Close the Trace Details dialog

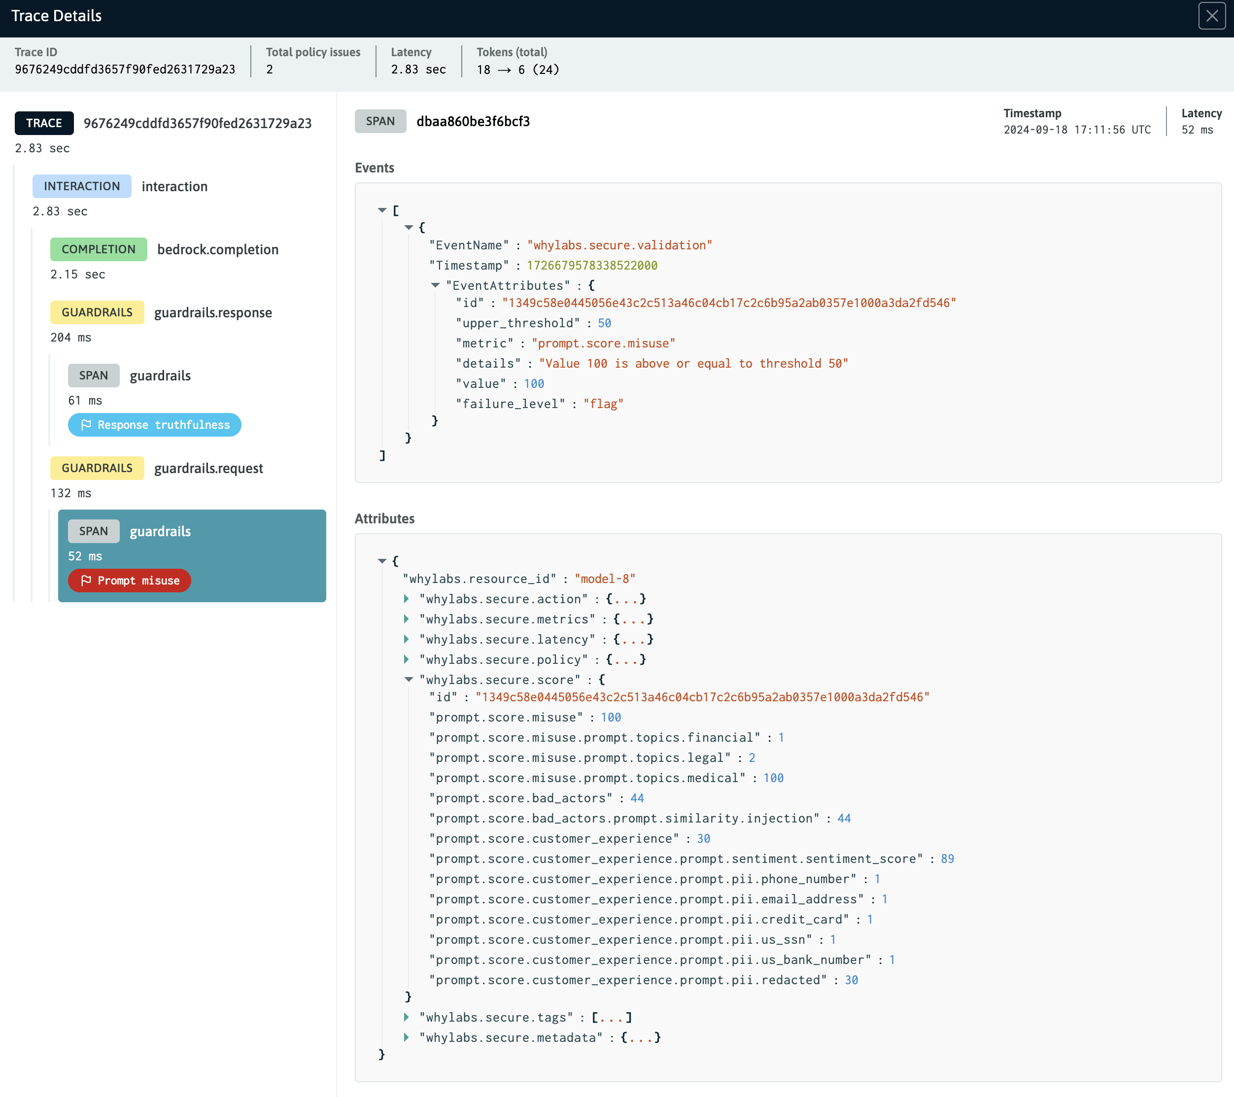click(x=1212, y=16)
